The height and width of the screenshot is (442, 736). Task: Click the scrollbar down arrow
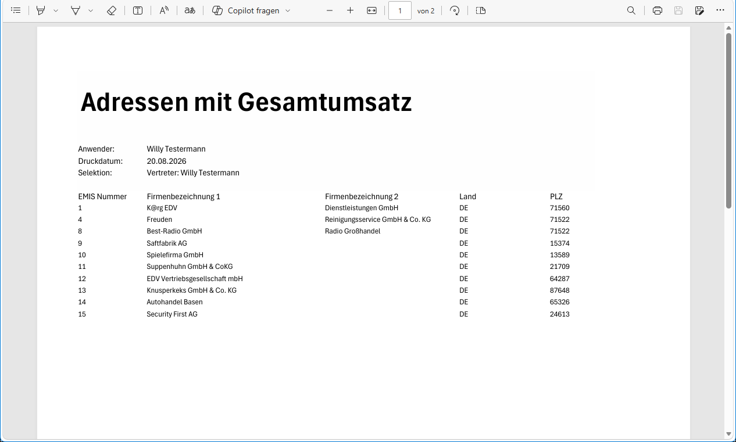tap(728, 434)
